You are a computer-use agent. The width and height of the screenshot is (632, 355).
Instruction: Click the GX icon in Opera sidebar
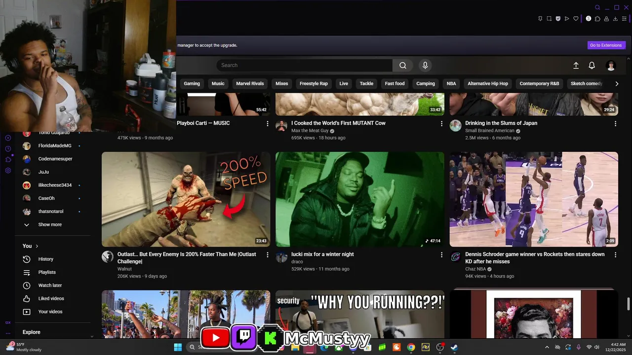coord(8,322)
